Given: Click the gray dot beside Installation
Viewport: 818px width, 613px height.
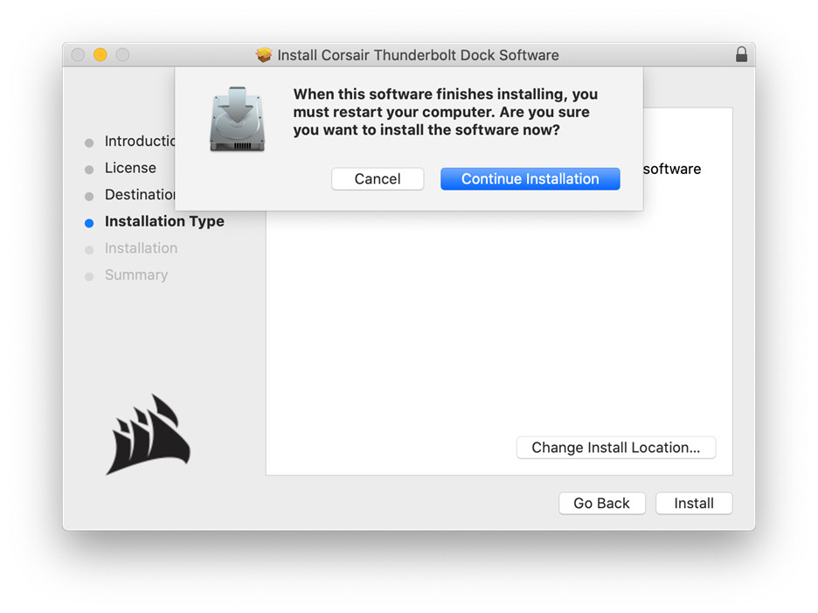Looking at the screenshot, I should [89, 249].
